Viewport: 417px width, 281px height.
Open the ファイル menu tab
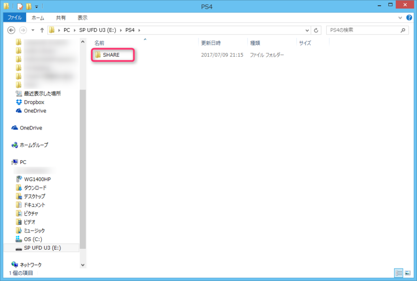(15, 18)
